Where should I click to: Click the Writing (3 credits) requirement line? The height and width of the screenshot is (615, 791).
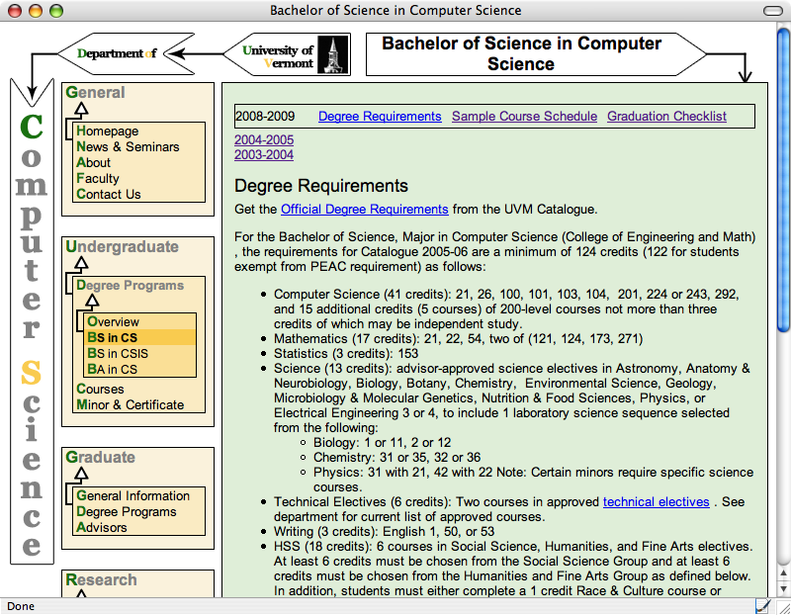384,532
